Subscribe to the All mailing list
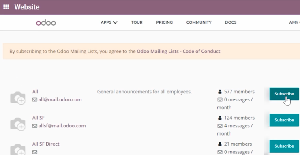Screen dimensions: 300x155 point(284,94)
